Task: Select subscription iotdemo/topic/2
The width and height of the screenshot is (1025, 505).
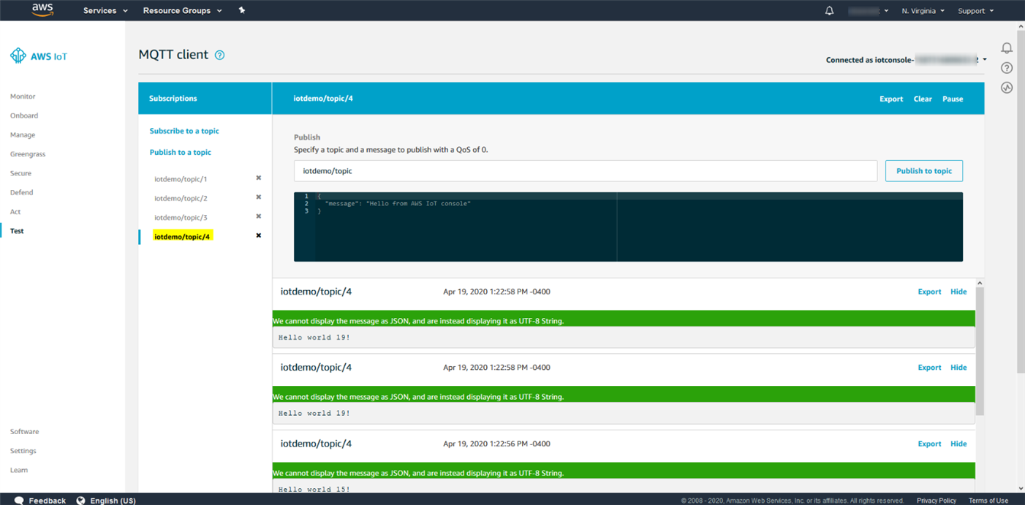Action: [181, 198]
